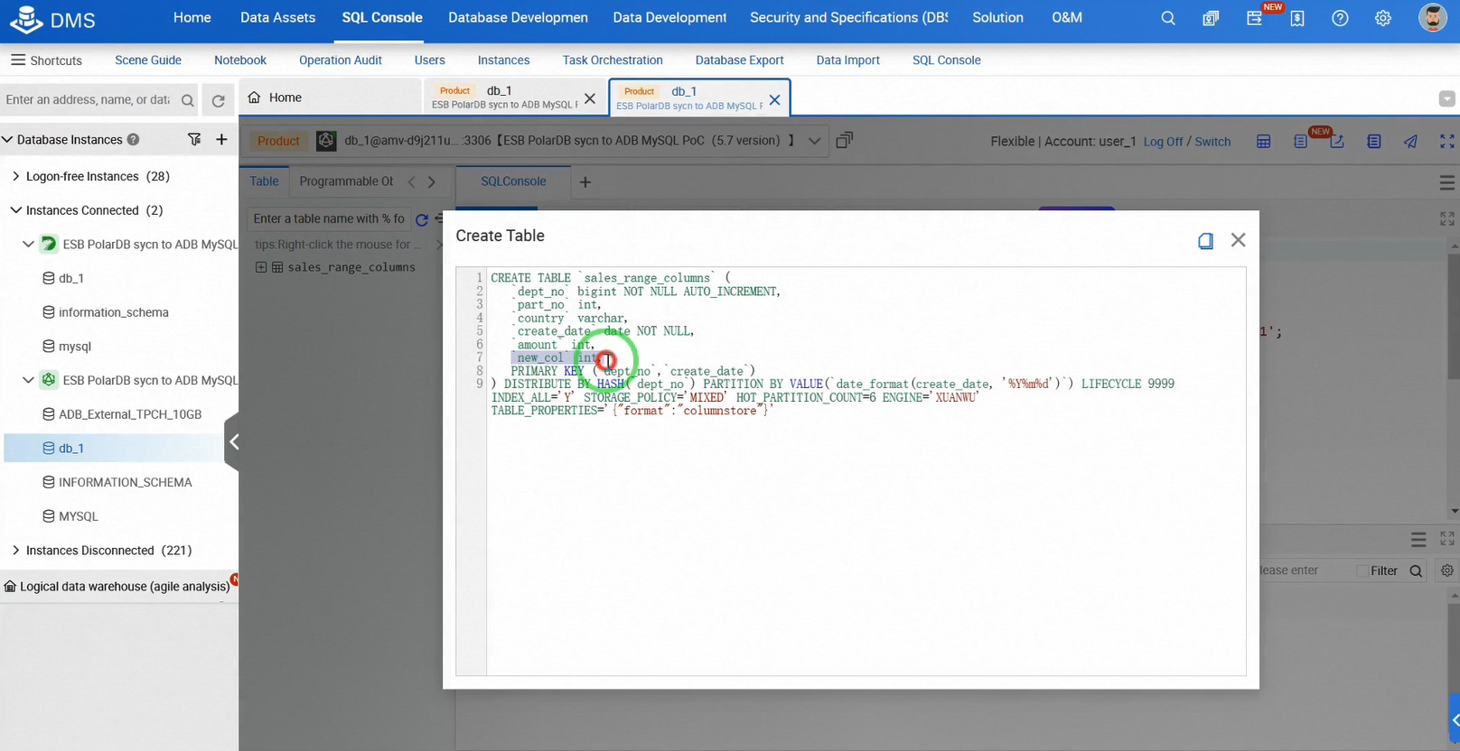Select the INFORMATION_SCHEMA database in second instance
The width and height of the screenshot is (1460, 751).
click(125, 482)
